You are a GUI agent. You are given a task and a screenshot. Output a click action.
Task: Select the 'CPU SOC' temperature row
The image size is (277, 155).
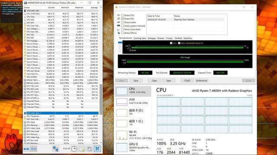(61, 20)
